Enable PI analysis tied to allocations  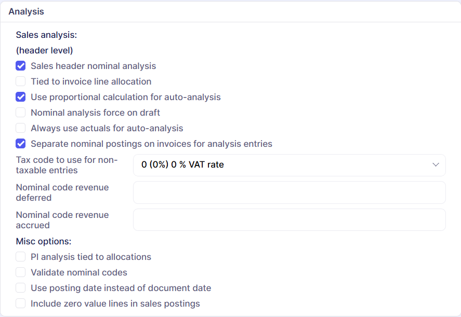[x=21, y=257]
